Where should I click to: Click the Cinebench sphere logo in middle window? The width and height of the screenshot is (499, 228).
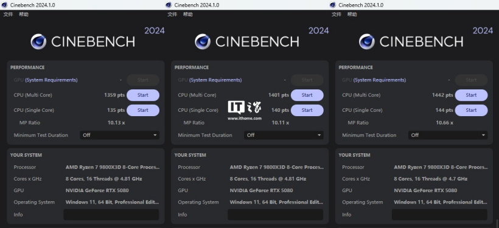coord(203,42)
